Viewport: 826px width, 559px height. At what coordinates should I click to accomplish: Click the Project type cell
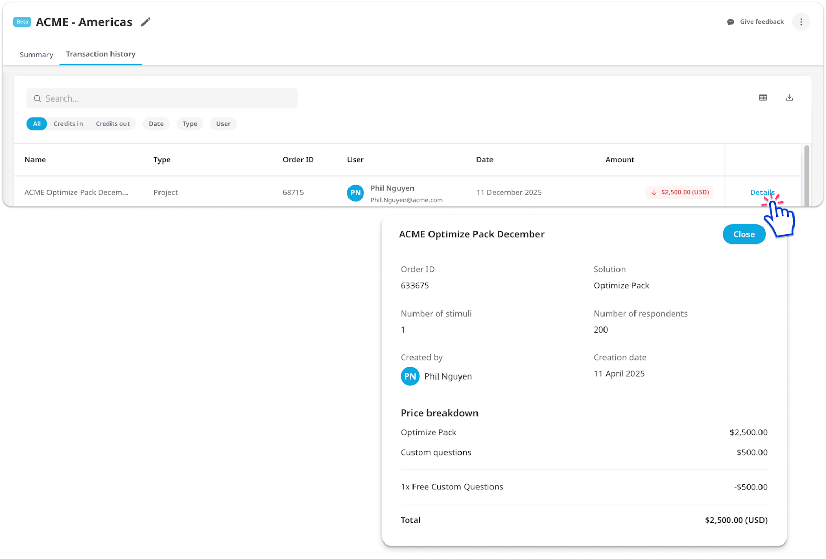tap(166, 192)
